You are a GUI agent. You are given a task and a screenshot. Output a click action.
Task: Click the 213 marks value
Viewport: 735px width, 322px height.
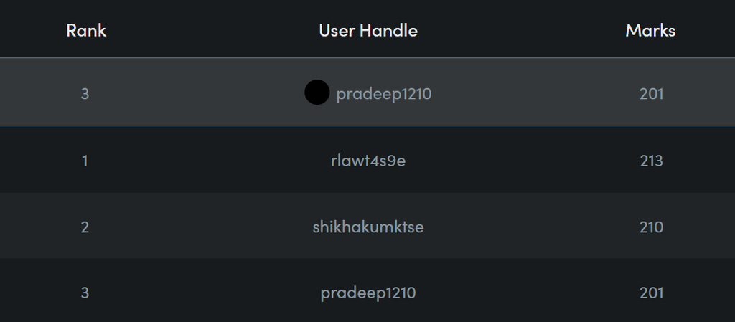(651, 161)
